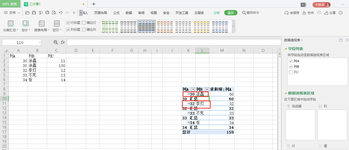
Task: Click the print preview icon
Action: pyautogui.click(x=54, y=13)
